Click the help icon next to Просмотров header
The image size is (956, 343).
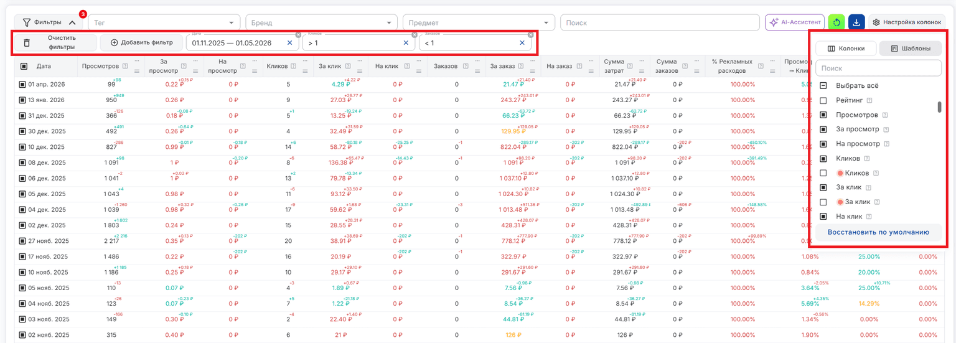(125, 66)
